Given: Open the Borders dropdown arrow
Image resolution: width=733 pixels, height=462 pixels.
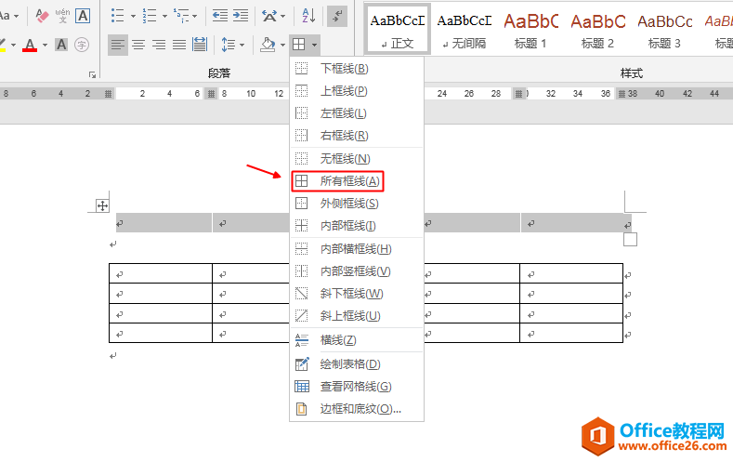Looking at the screenshot, I should [314, 45].
